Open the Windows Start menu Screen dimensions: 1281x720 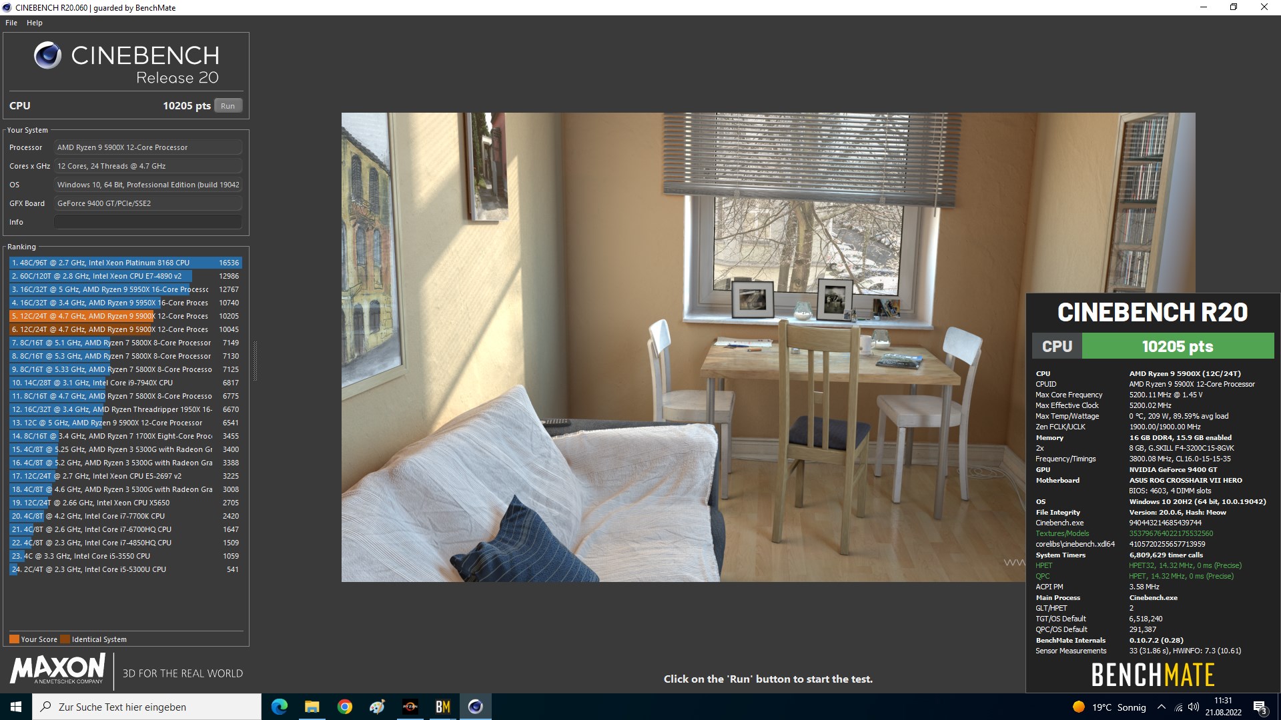[x=16, y=707]
